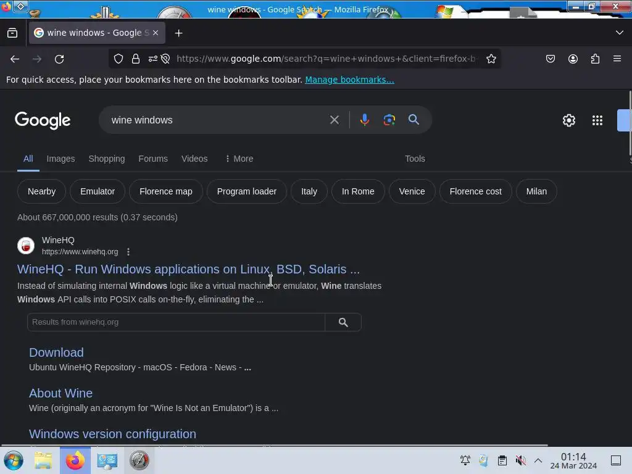Clear the search query with the X
Viewport: 632px width, 474px height.
pyautogui.click(x=334, y=120)
